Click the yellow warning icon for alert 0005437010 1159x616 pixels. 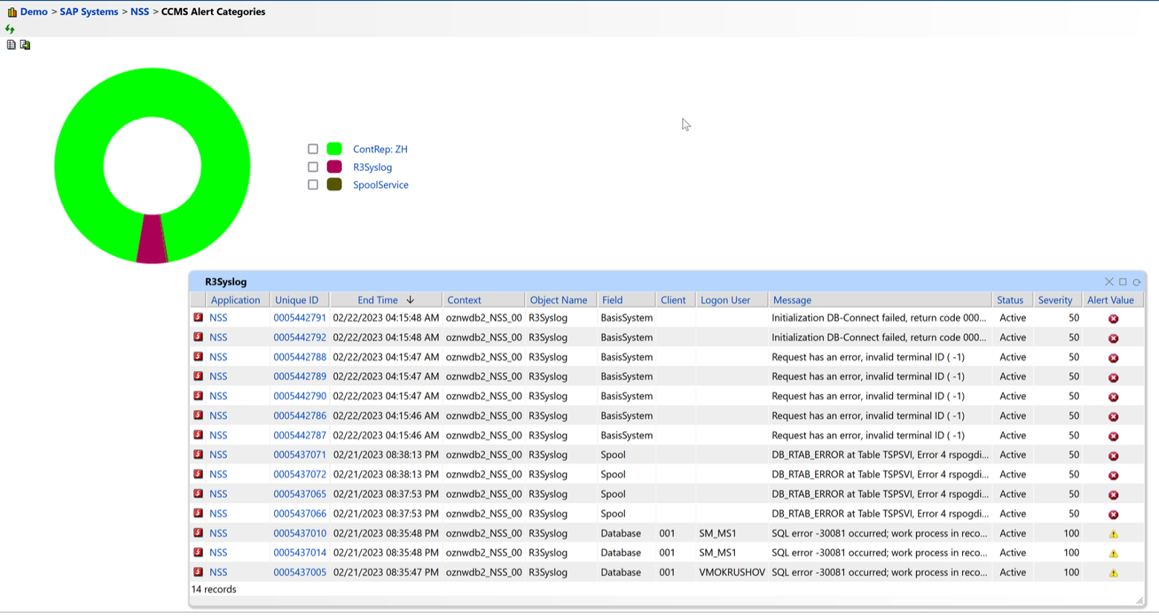click(1114, 533)
